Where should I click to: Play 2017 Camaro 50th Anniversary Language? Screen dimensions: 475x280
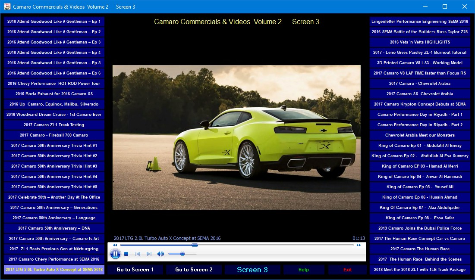point(54,218)
